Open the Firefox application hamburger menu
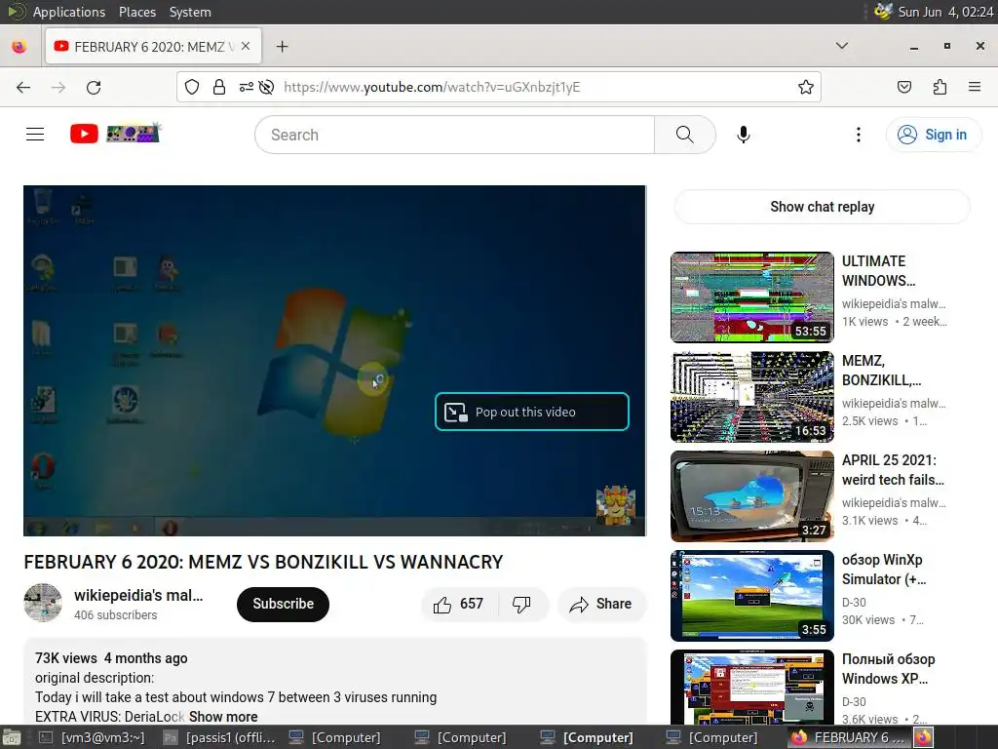Viewport: 998px width, 749px height. pyautogui.click(x=975, y=87)
